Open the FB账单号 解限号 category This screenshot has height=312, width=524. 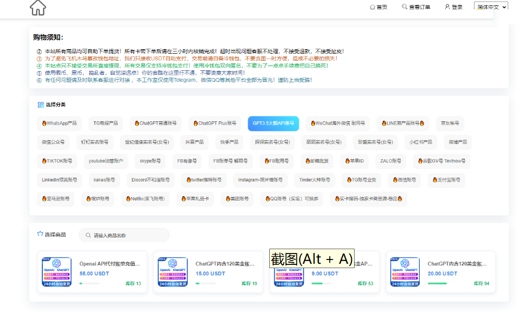pyautogui.click(x=230, y=161)
